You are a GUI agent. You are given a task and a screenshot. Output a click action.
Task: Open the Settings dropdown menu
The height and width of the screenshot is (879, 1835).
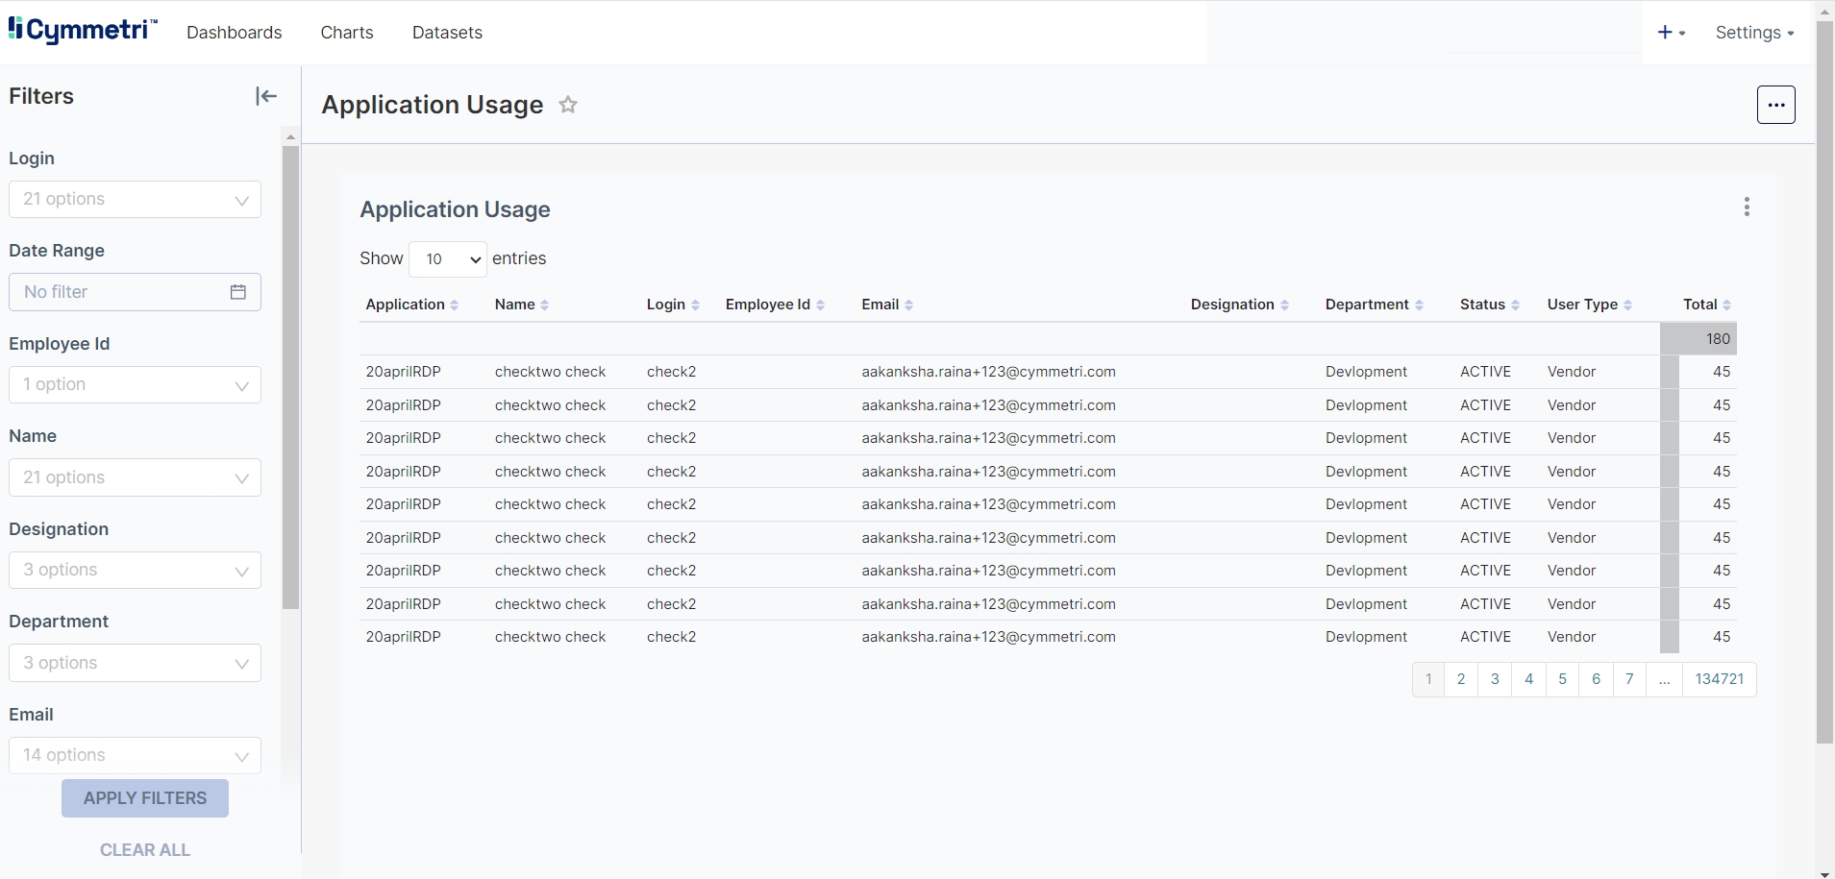(1754, 33)
